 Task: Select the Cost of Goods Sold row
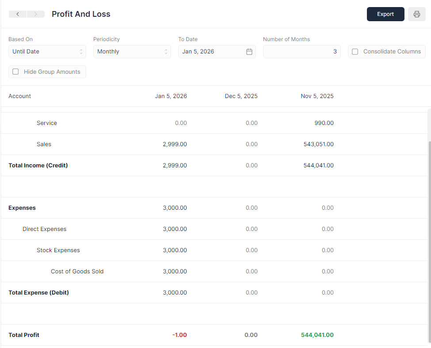point(77,271)
